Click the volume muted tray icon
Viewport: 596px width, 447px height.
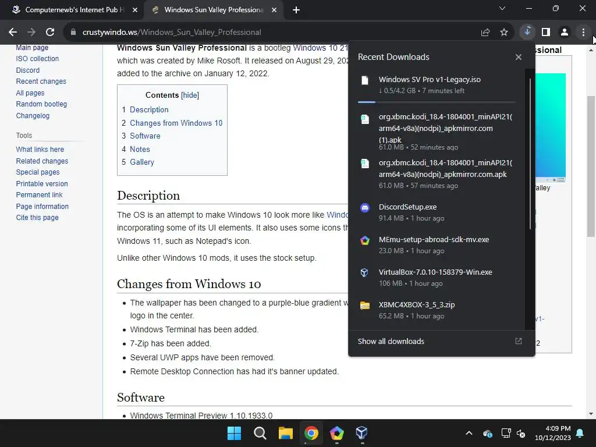point(521,433)
